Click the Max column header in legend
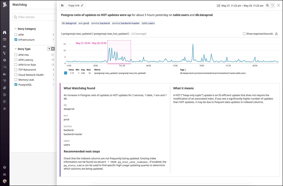 pyautogui.click(x=89, y=70)
